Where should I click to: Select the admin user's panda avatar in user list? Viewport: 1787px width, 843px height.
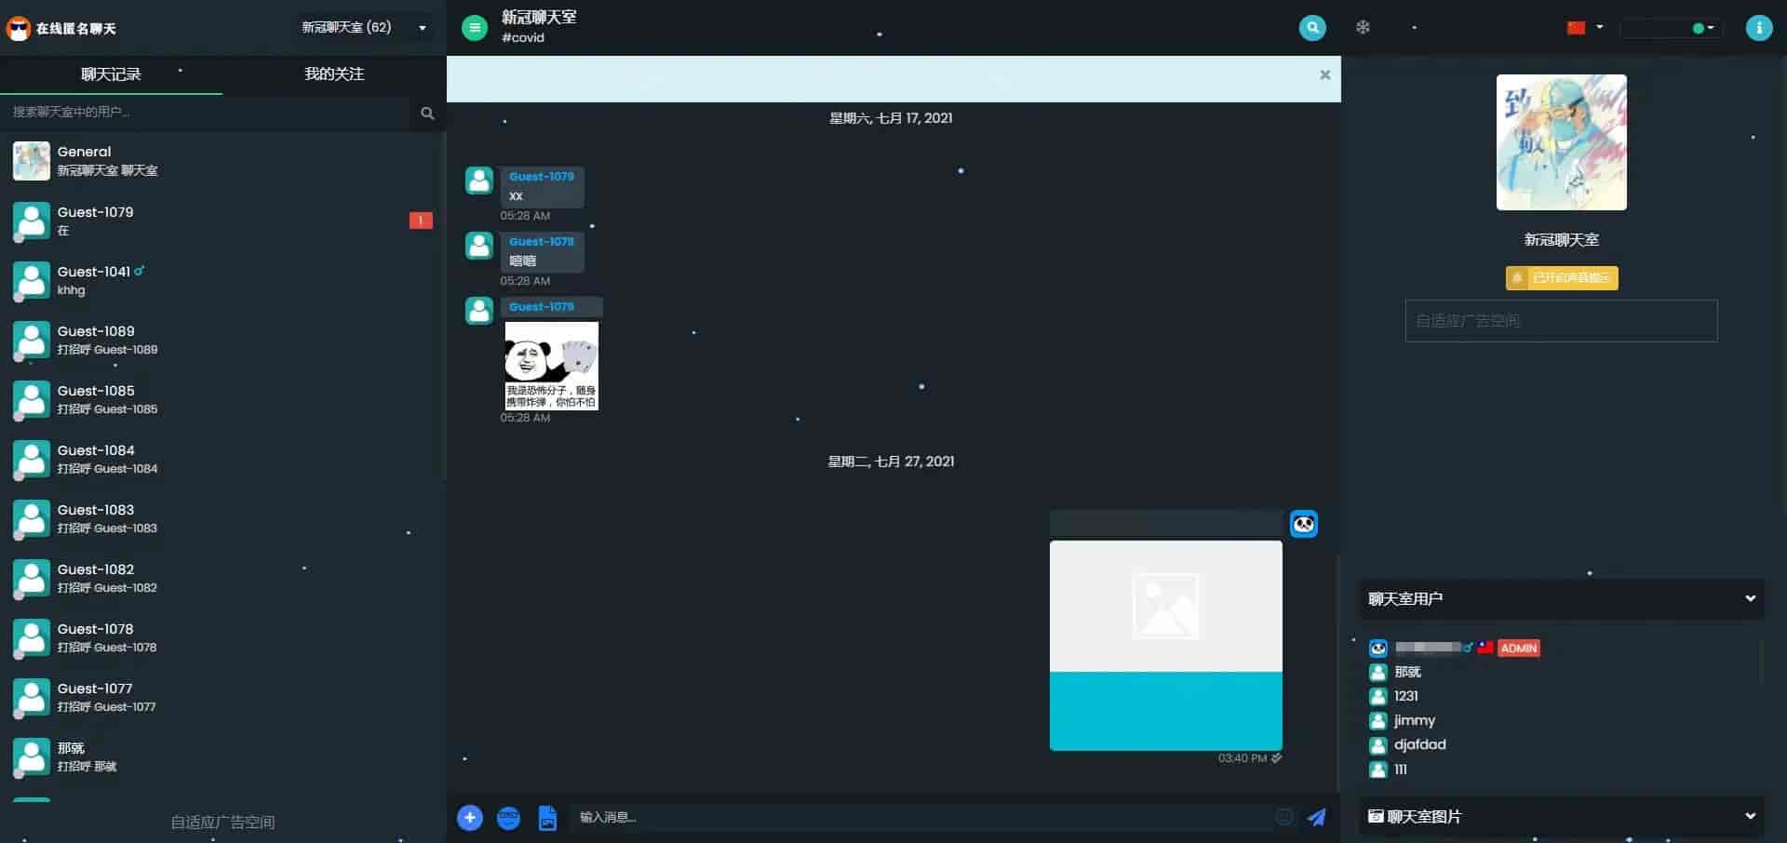coord(1378,649)
